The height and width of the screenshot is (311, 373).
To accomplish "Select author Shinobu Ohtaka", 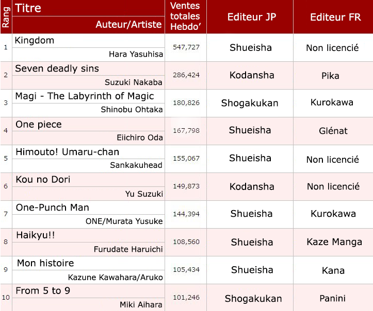I will tap(132, 110).
